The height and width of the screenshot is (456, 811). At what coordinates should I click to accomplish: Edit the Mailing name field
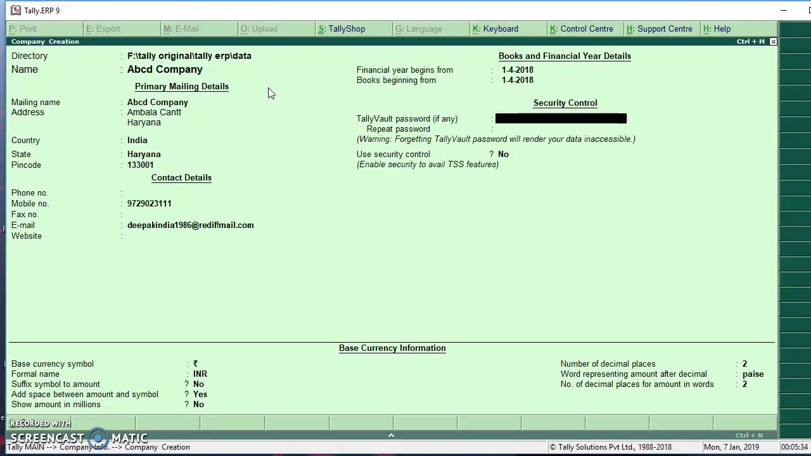(x=158, y=103)
